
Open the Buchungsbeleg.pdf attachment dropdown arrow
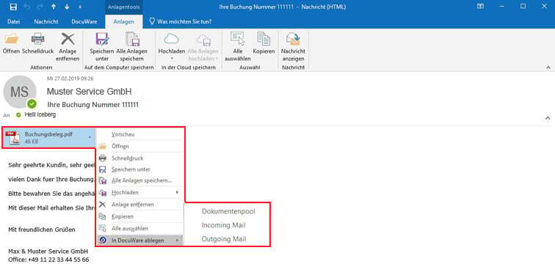point(90,137)
